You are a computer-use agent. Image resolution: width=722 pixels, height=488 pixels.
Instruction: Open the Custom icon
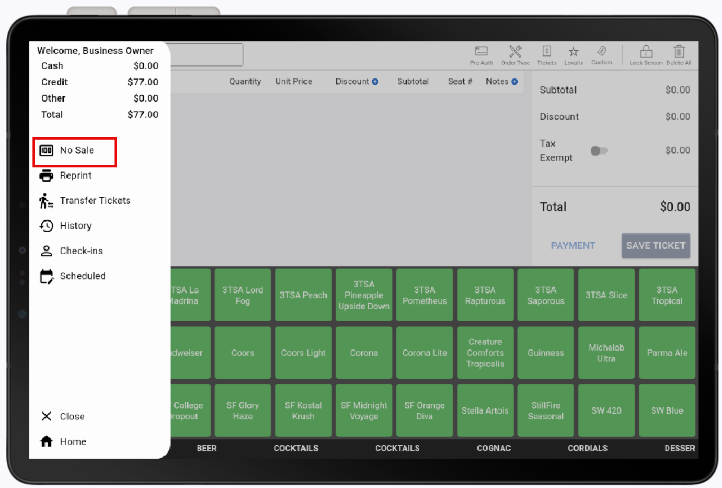601,55
